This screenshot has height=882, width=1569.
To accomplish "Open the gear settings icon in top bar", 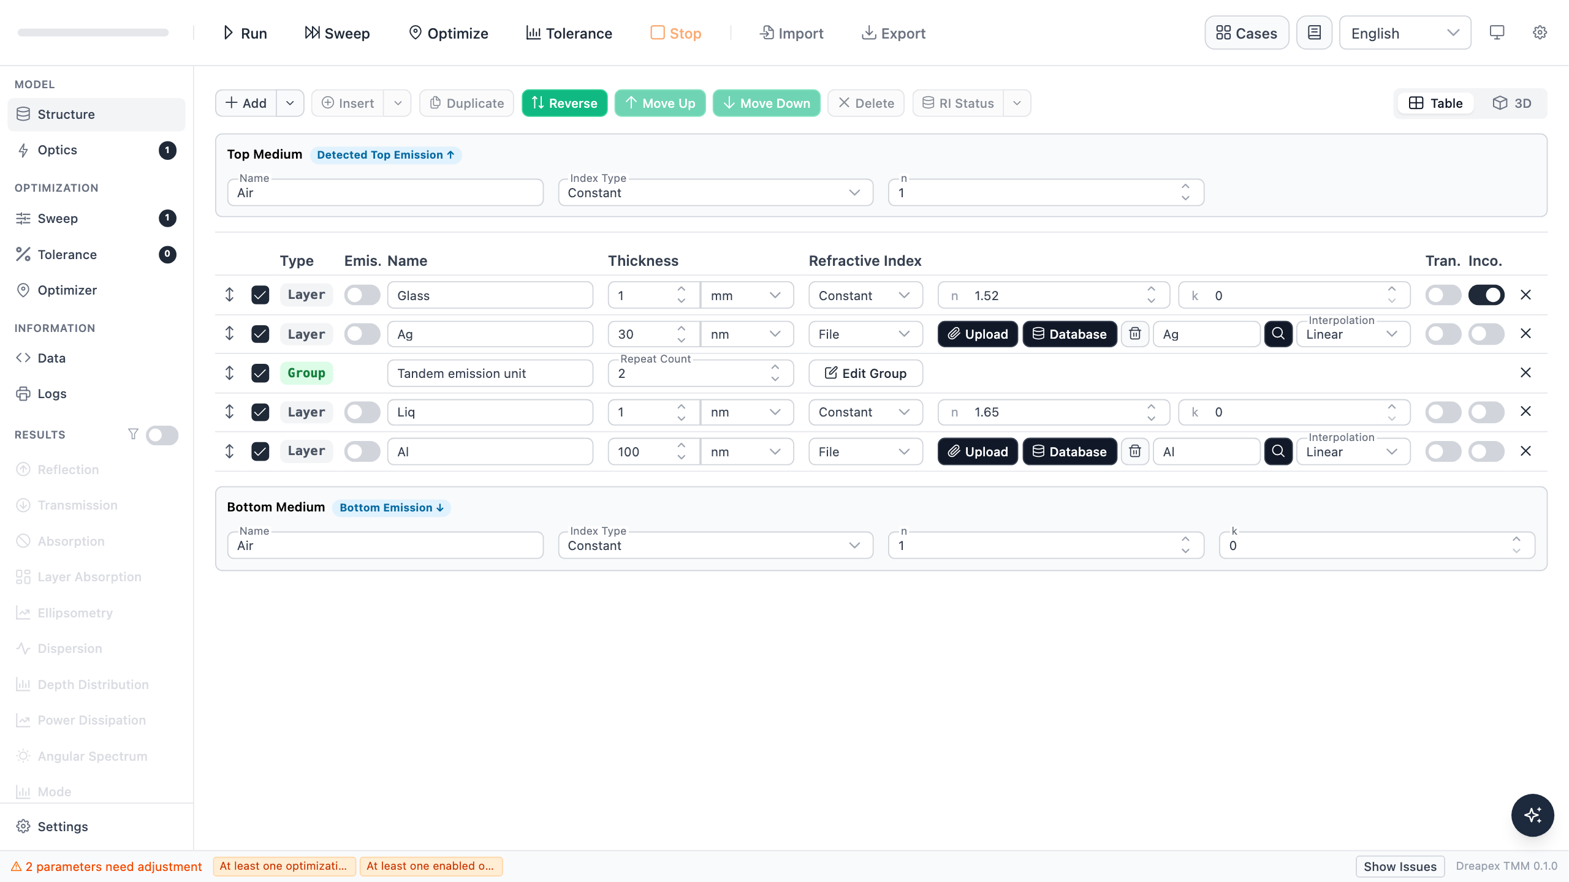I will [x=1540, y=32].
